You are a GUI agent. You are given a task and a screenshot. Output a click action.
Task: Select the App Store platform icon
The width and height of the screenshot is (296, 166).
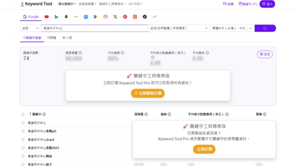pos(86,17)
